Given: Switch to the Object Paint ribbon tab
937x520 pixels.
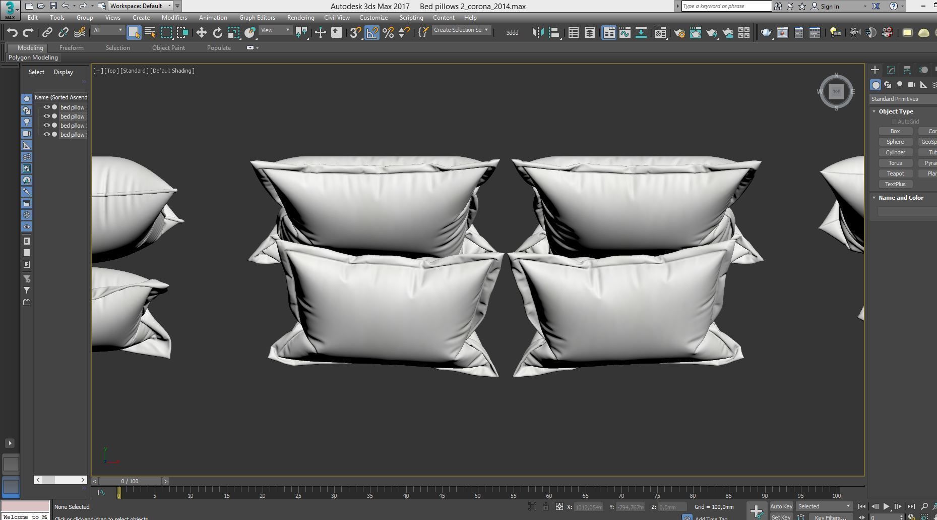Looking at the screenshot, I should tap(168, 48).
